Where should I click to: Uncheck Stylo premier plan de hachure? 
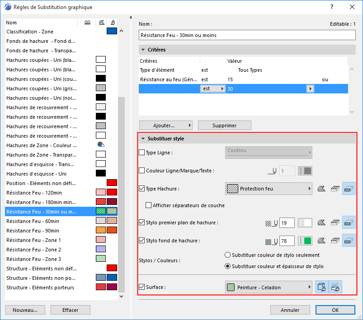tap(141, 223)
